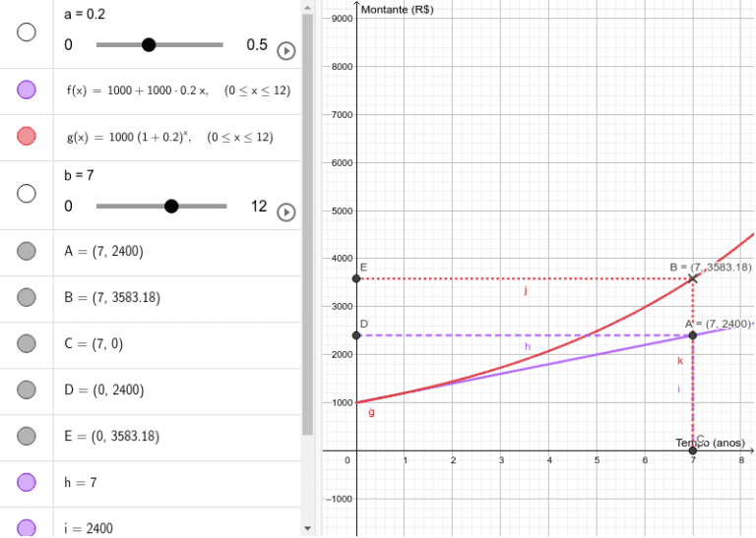Click the slider a handle knob
756x538 pixels.
point(149,44)
